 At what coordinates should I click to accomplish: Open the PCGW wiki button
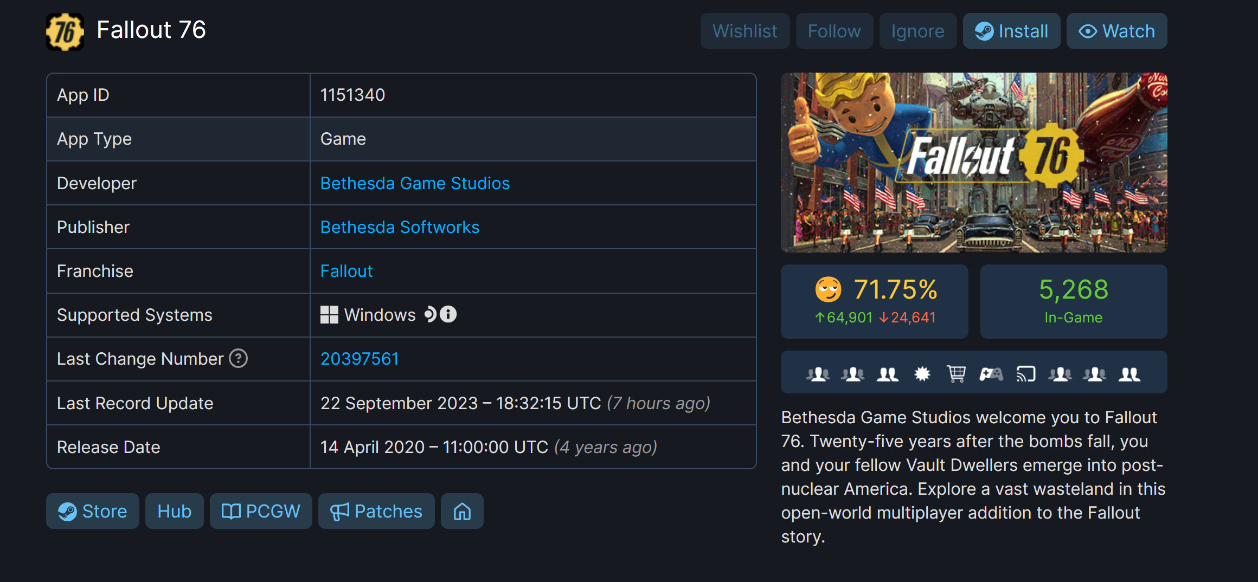[261, 511]
